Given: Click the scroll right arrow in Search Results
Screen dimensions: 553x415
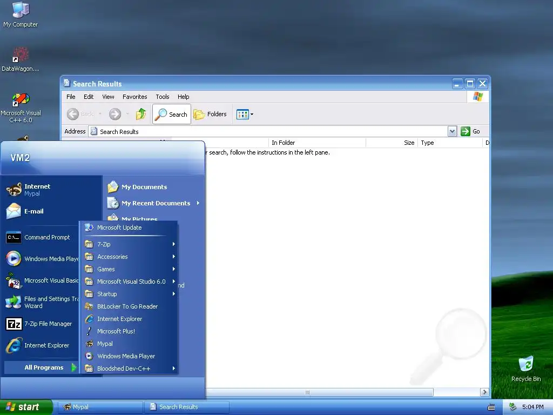Looking at the screenshot, I should [x=484, y=392].
